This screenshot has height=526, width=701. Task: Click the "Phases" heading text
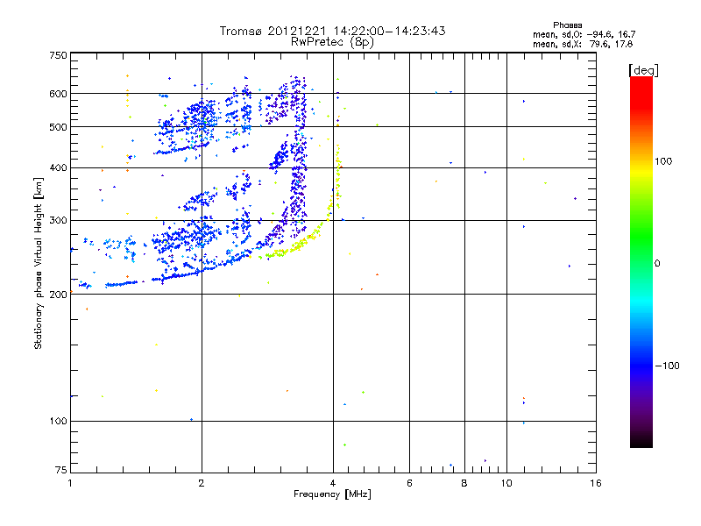567,25
